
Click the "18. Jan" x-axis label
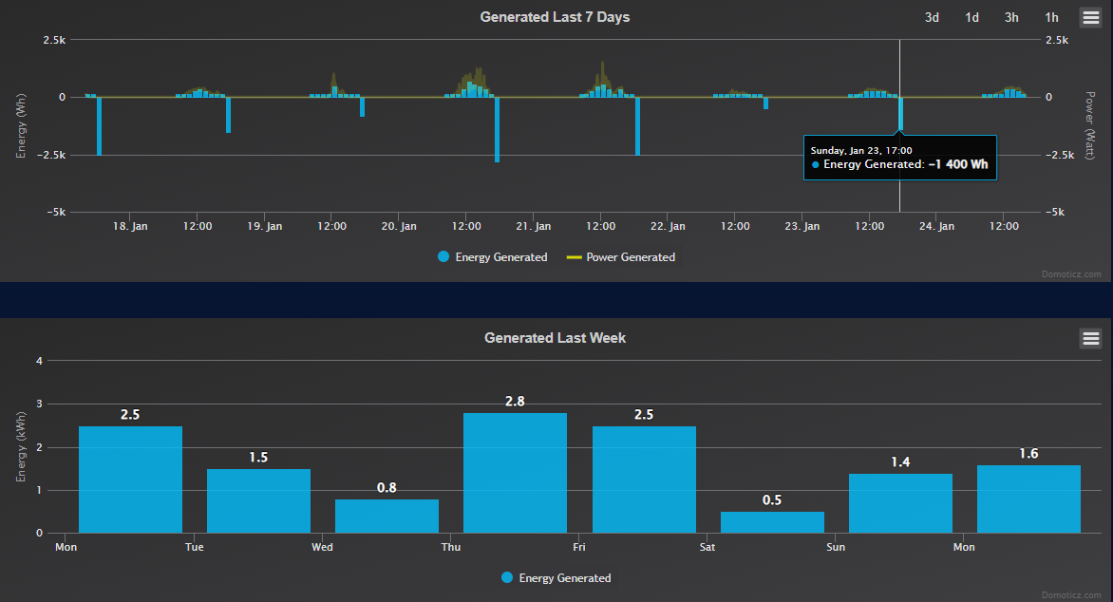tap(130, 226)
